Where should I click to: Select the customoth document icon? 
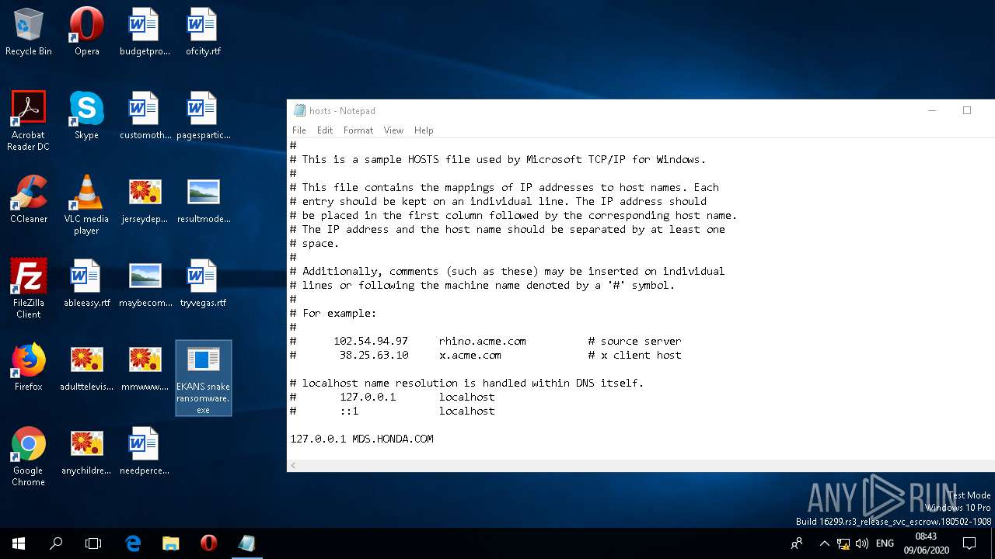[145, 116]
